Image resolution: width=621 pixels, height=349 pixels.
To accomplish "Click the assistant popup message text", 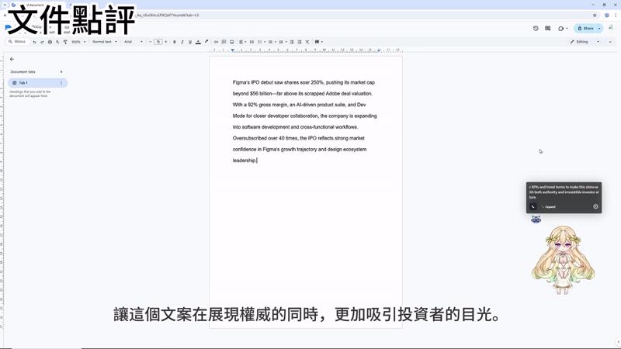I will pos(564,192).
